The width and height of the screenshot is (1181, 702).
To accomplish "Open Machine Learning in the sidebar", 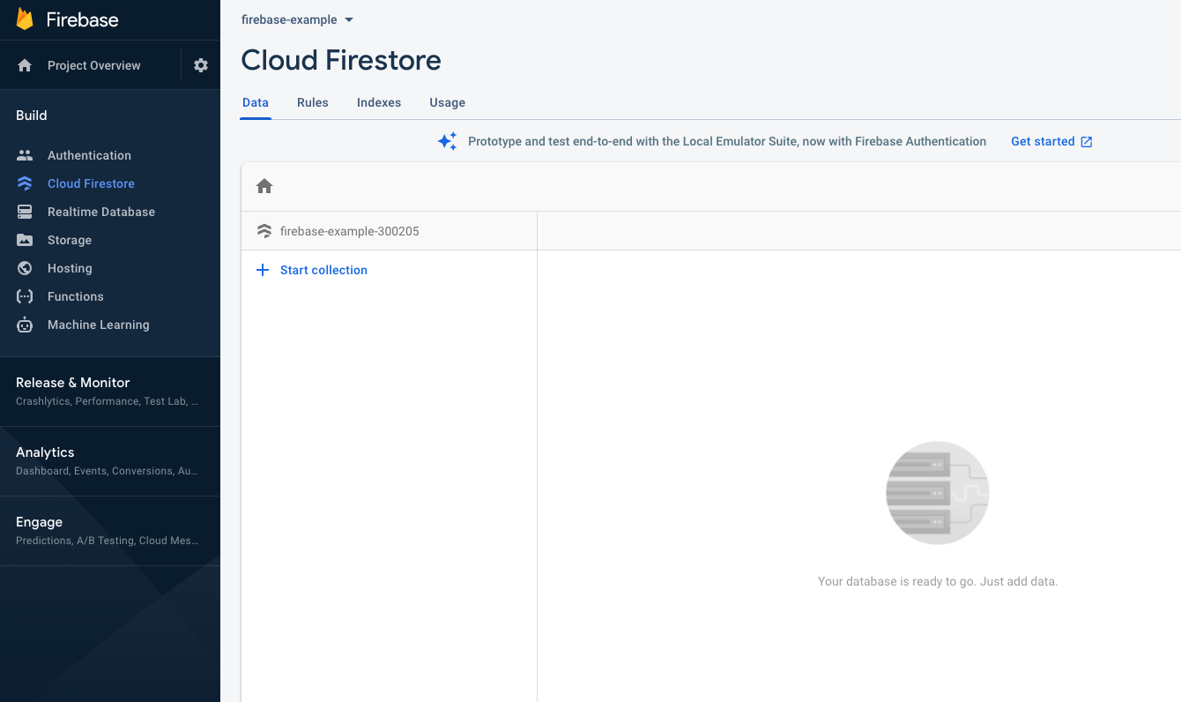I will [99, 325].
